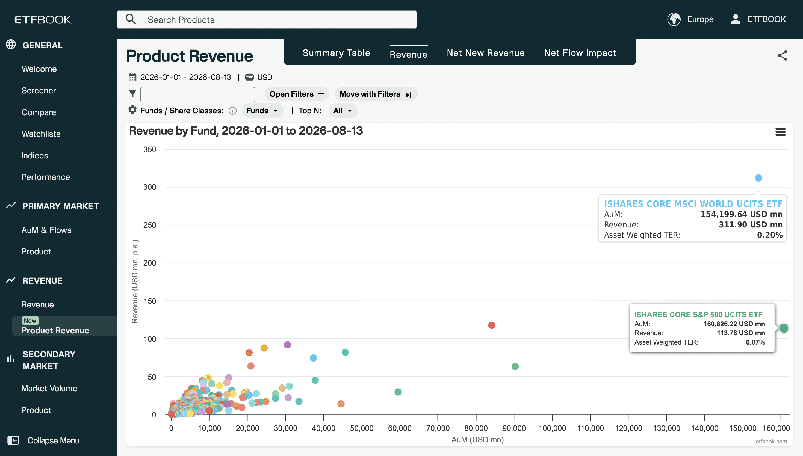The image size is (803, 456).
Task: Open the Net Flow Impact tab
Action: point(580,53)
